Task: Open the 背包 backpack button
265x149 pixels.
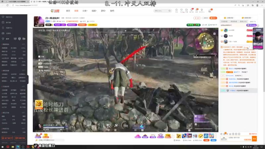Action: (214, 140)
